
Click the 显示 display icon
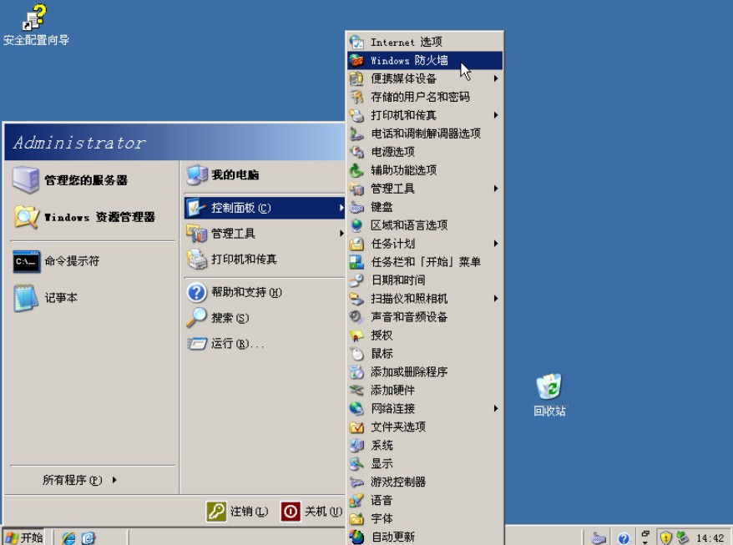click(356, 463)
